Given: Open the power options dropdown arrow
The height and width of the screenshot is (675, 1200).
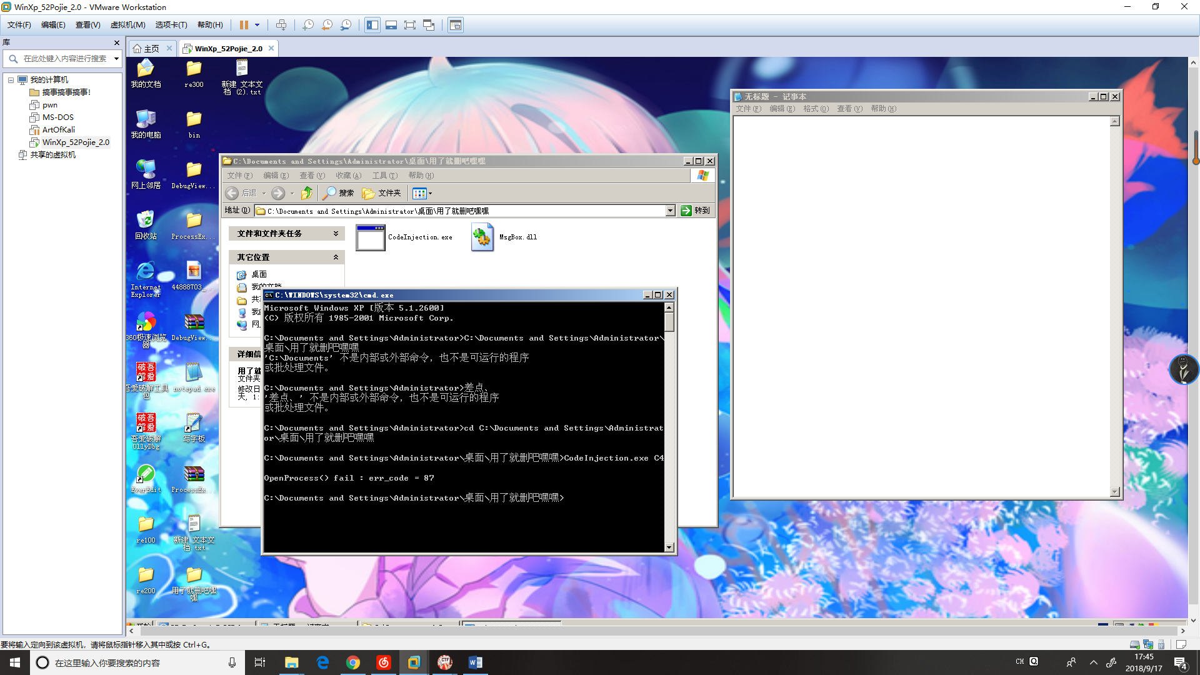Looking at the screenshot, I should coord(257,25).
